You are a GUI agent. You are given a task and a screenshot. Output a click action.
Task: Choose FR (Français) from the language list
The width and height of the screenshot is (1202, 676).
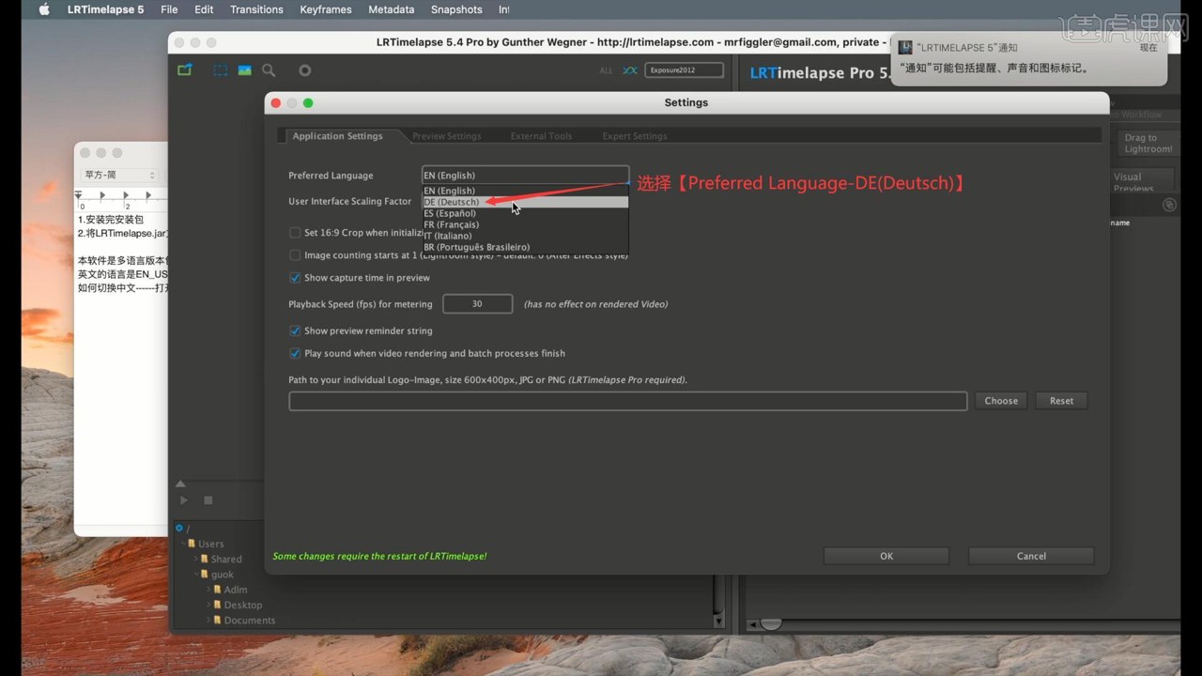[525, 224]
